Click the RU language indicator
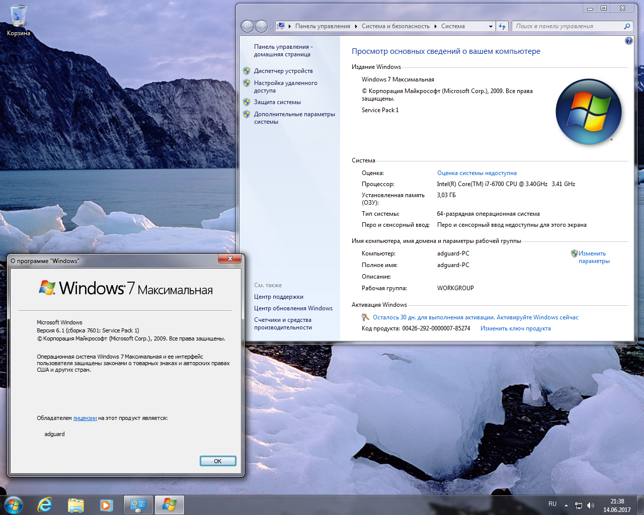The height and width of the screenshot is (515, 644). pyautogui.click(x=552, y=504)
